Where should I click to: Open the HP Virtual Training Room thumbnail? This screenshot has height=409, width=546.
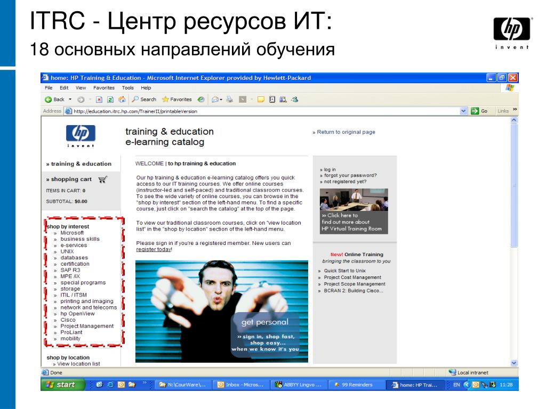[x=354, y=211]
